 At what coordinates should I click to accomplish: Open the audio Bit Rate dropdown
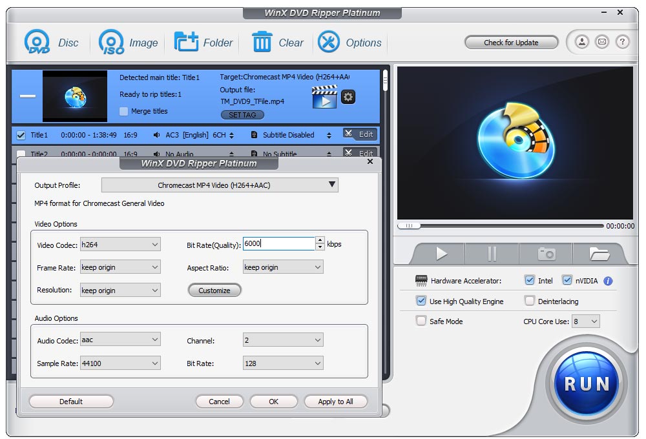point(283,363)
